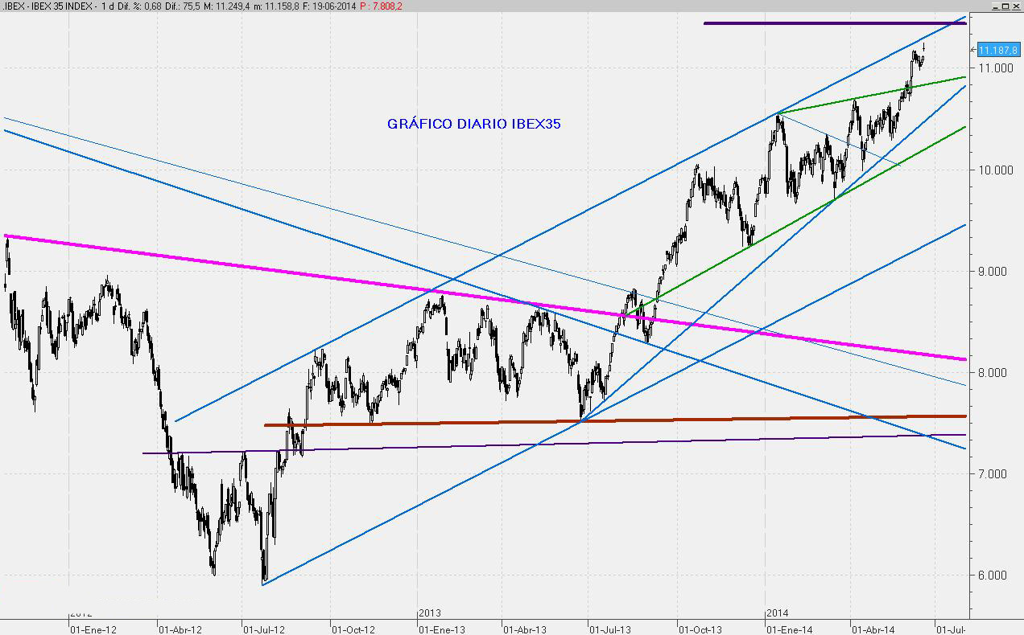Select the 'GRÁFICO DIARIO IBEX35' text annotation
This screenshot has height=635, width=1024.
click(475, 124)
